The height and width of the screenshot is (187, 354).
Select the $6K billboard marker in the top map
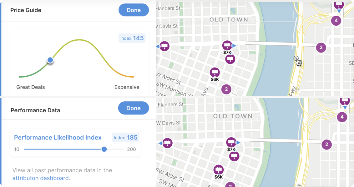tap(215, 73)
